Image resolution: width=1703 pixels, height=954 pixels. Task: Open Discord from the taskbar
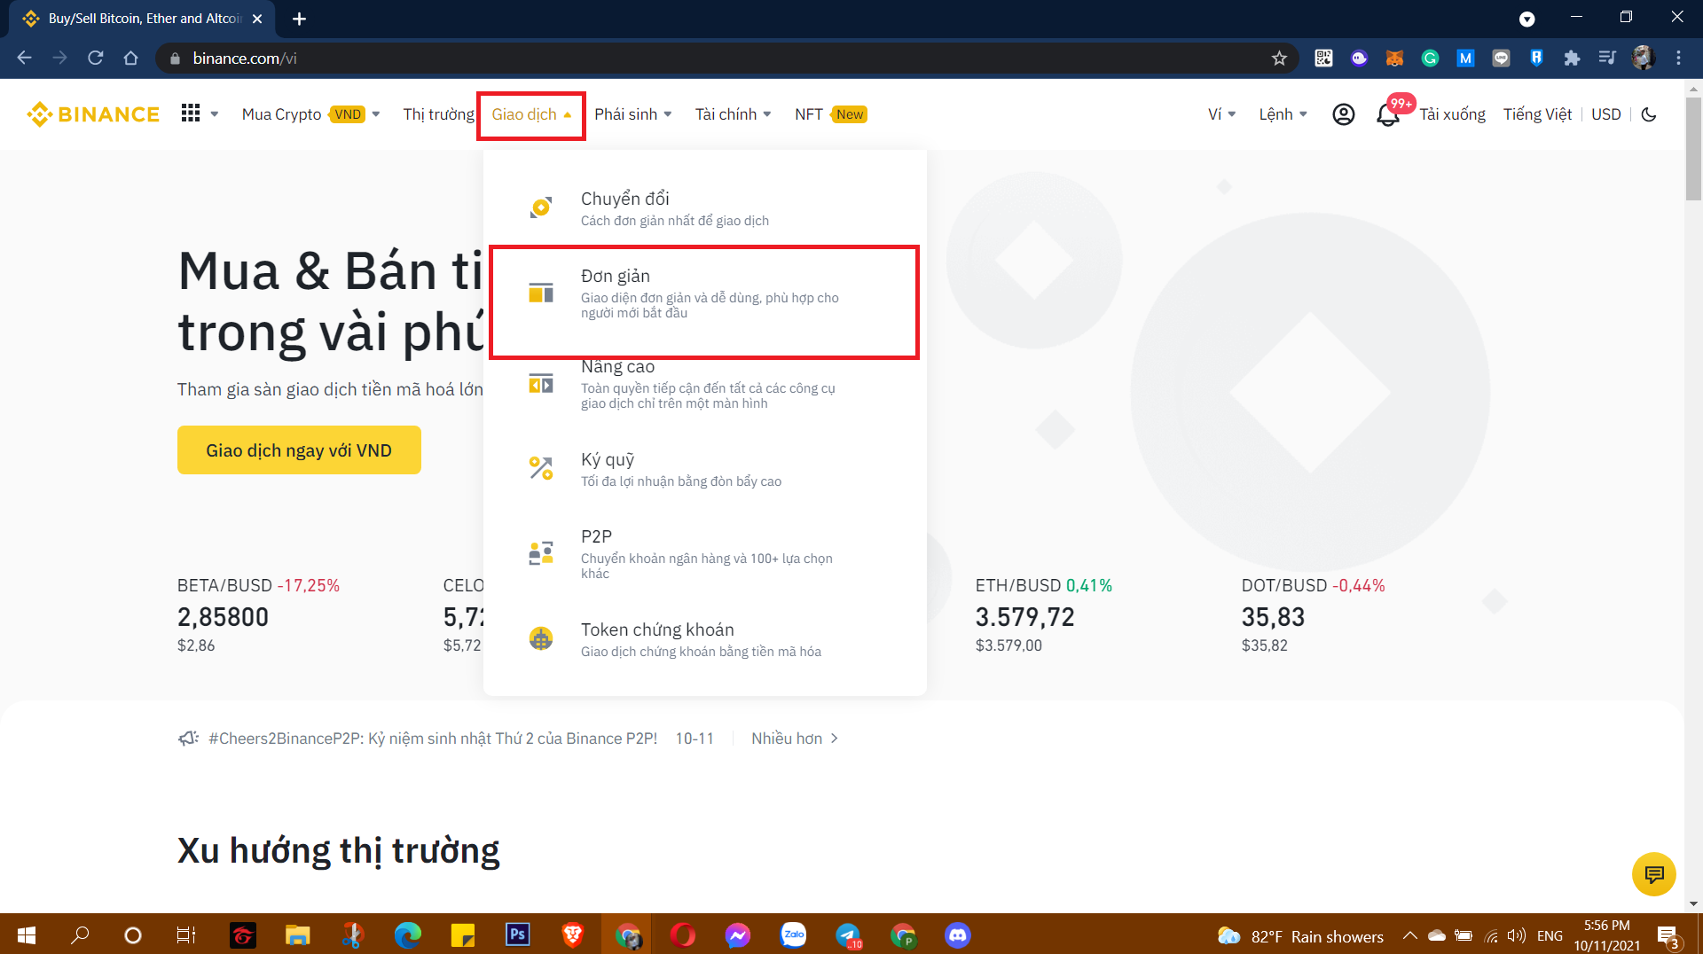tap(958, 935)
